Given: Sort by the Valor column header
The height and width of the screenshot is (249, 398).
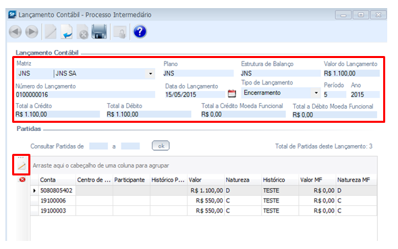Looking at the screenshot, I should 206,179.
